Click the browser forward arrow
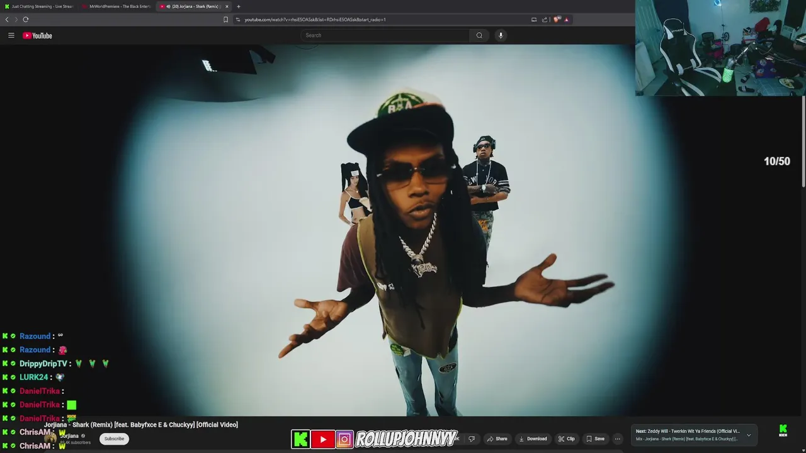The width and height of the screenshot is (806, 453). point(16,20)
